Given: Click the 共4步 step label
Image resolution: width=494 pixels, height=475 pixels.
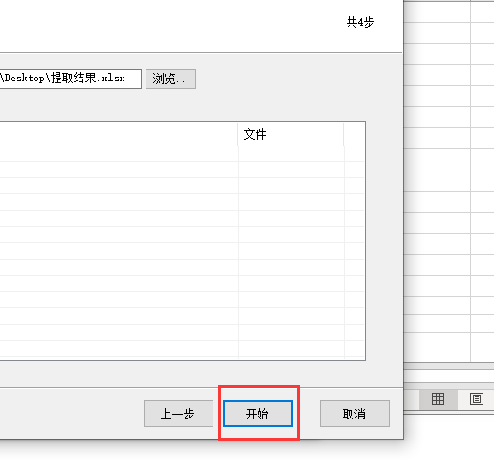Looking at the screenshot, I should (360, 23).
